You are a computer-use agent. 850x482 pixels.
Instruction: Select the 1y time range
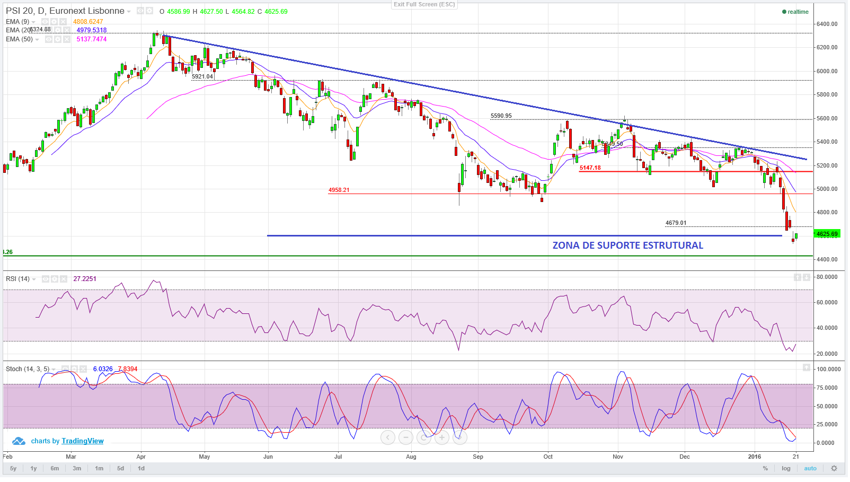click(33, 469)
